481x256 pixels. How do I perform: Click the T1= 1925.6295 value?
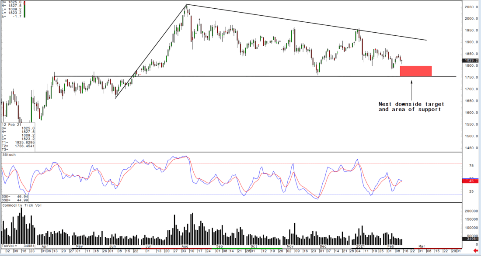[18, 143]
